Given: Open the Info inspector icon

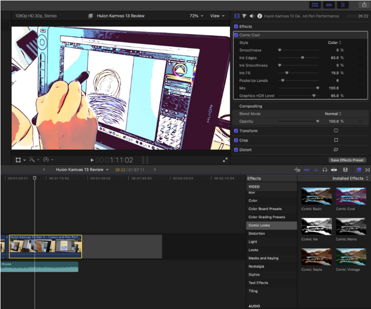Looking at the screenshot, I should (259, 16).
